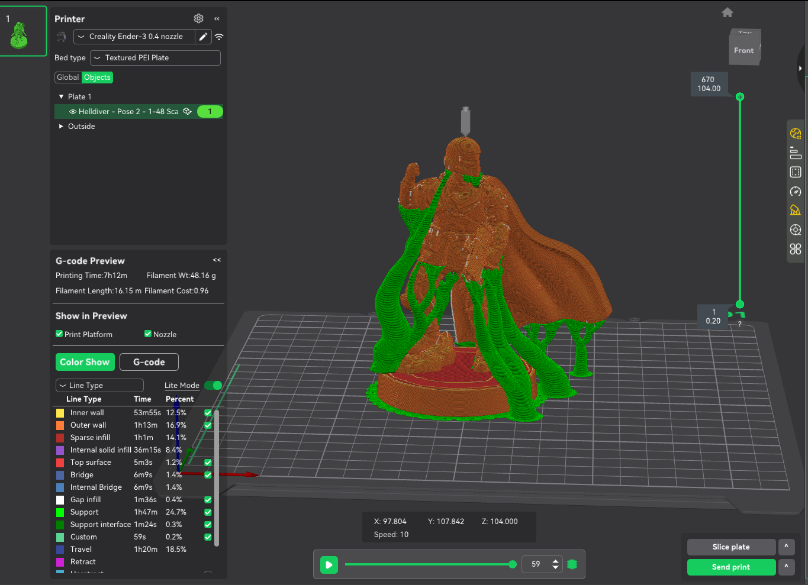Open the Creality Ender-3 printer dropdown

point(134,37)
